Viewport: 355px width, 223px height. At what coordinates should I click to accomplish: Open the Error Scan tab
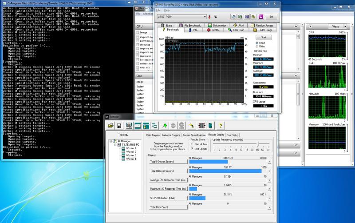(x=236, y=30)
